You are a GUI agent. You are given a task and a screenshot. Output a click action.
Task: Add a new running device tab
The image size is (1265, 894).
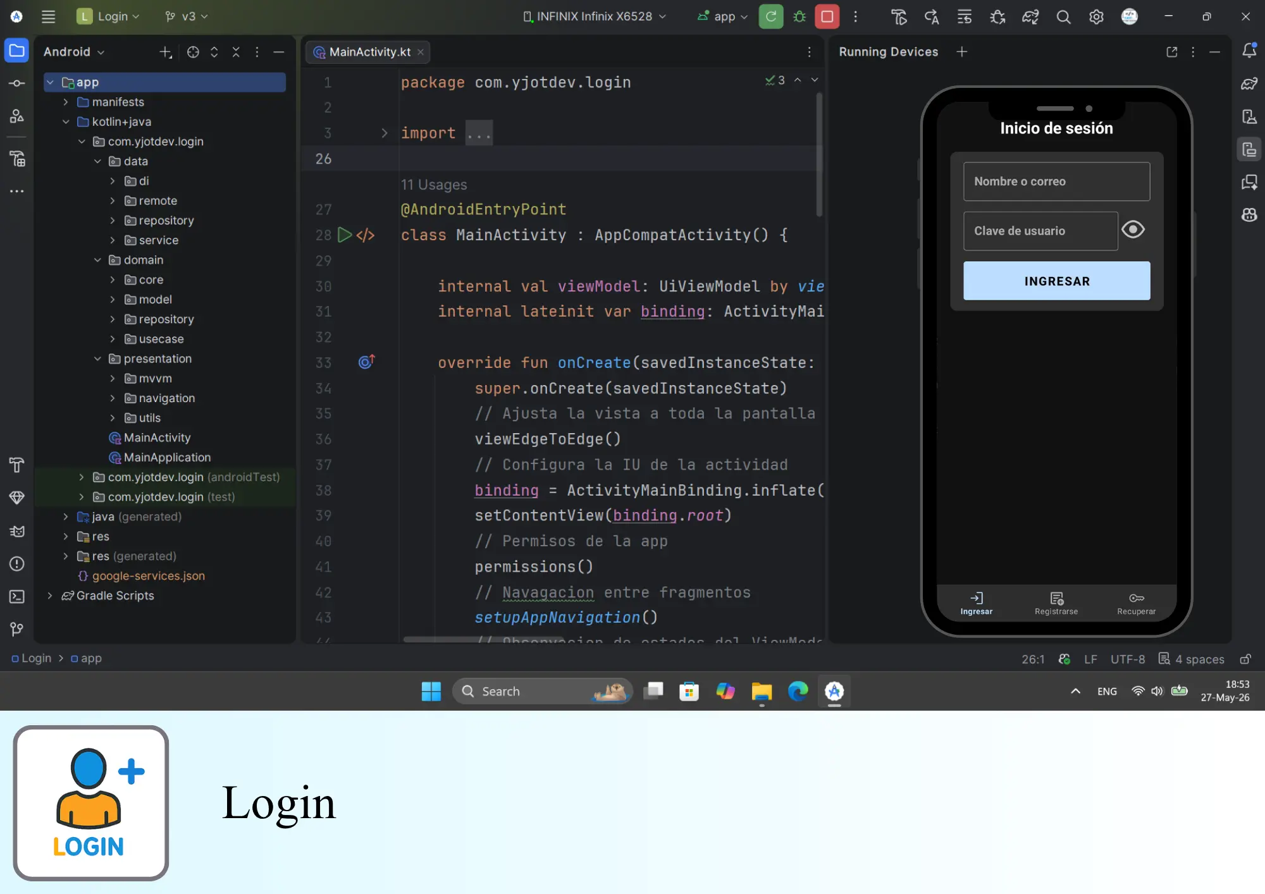coord(962,52)
